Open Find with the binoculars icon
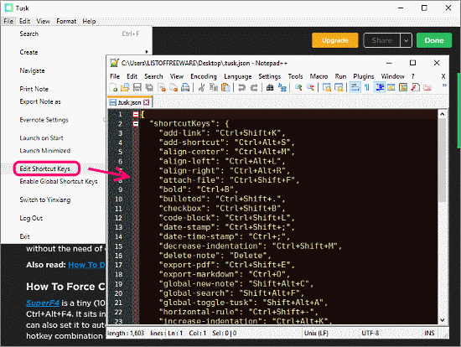 (x=270, y=87)
